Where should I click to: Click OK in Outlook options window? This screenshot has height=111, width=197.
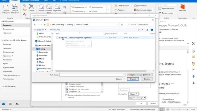click(141, 104)
